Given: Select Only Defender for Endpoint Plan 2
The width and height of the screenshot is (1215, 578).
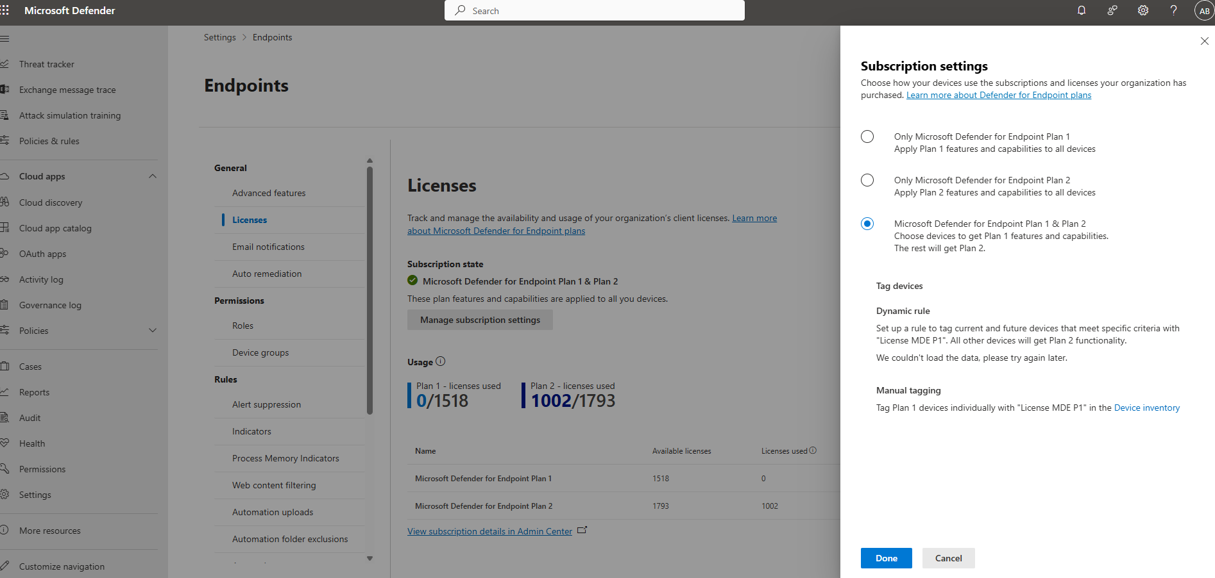Looking at the screenshot, I should 867,180.
